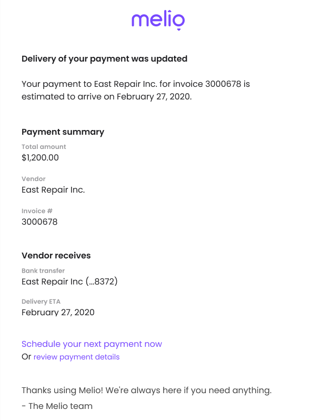Click the Vendor receives heading
Screen dimensions: 312x420
(x=56, y=256)
